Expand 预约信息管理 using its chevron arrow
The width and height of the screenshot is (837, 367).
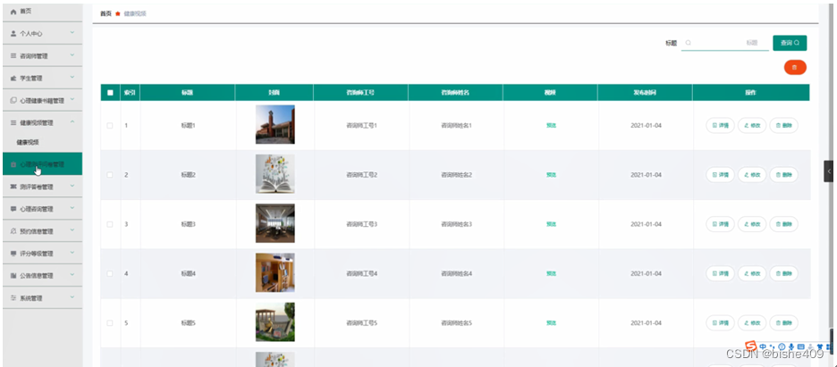pyautogui.click(x=72, y=231)
